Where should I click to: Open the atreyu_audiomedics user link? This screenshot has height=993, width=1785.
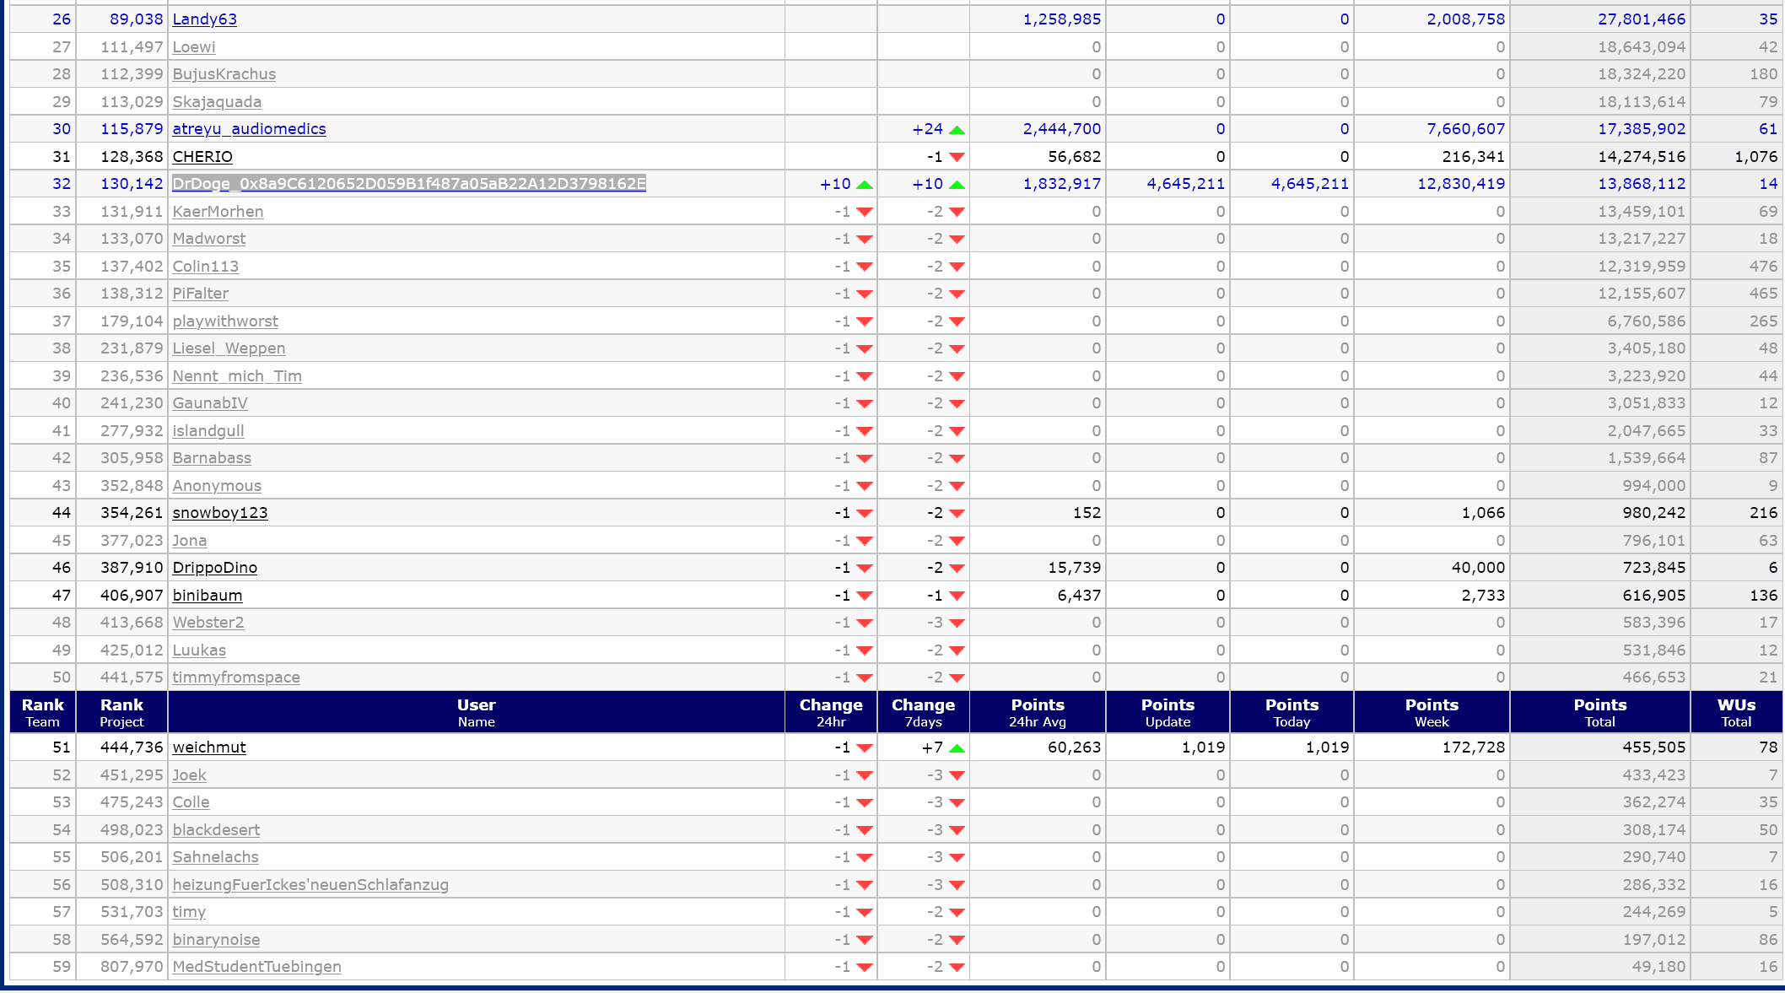pos(249,129)
